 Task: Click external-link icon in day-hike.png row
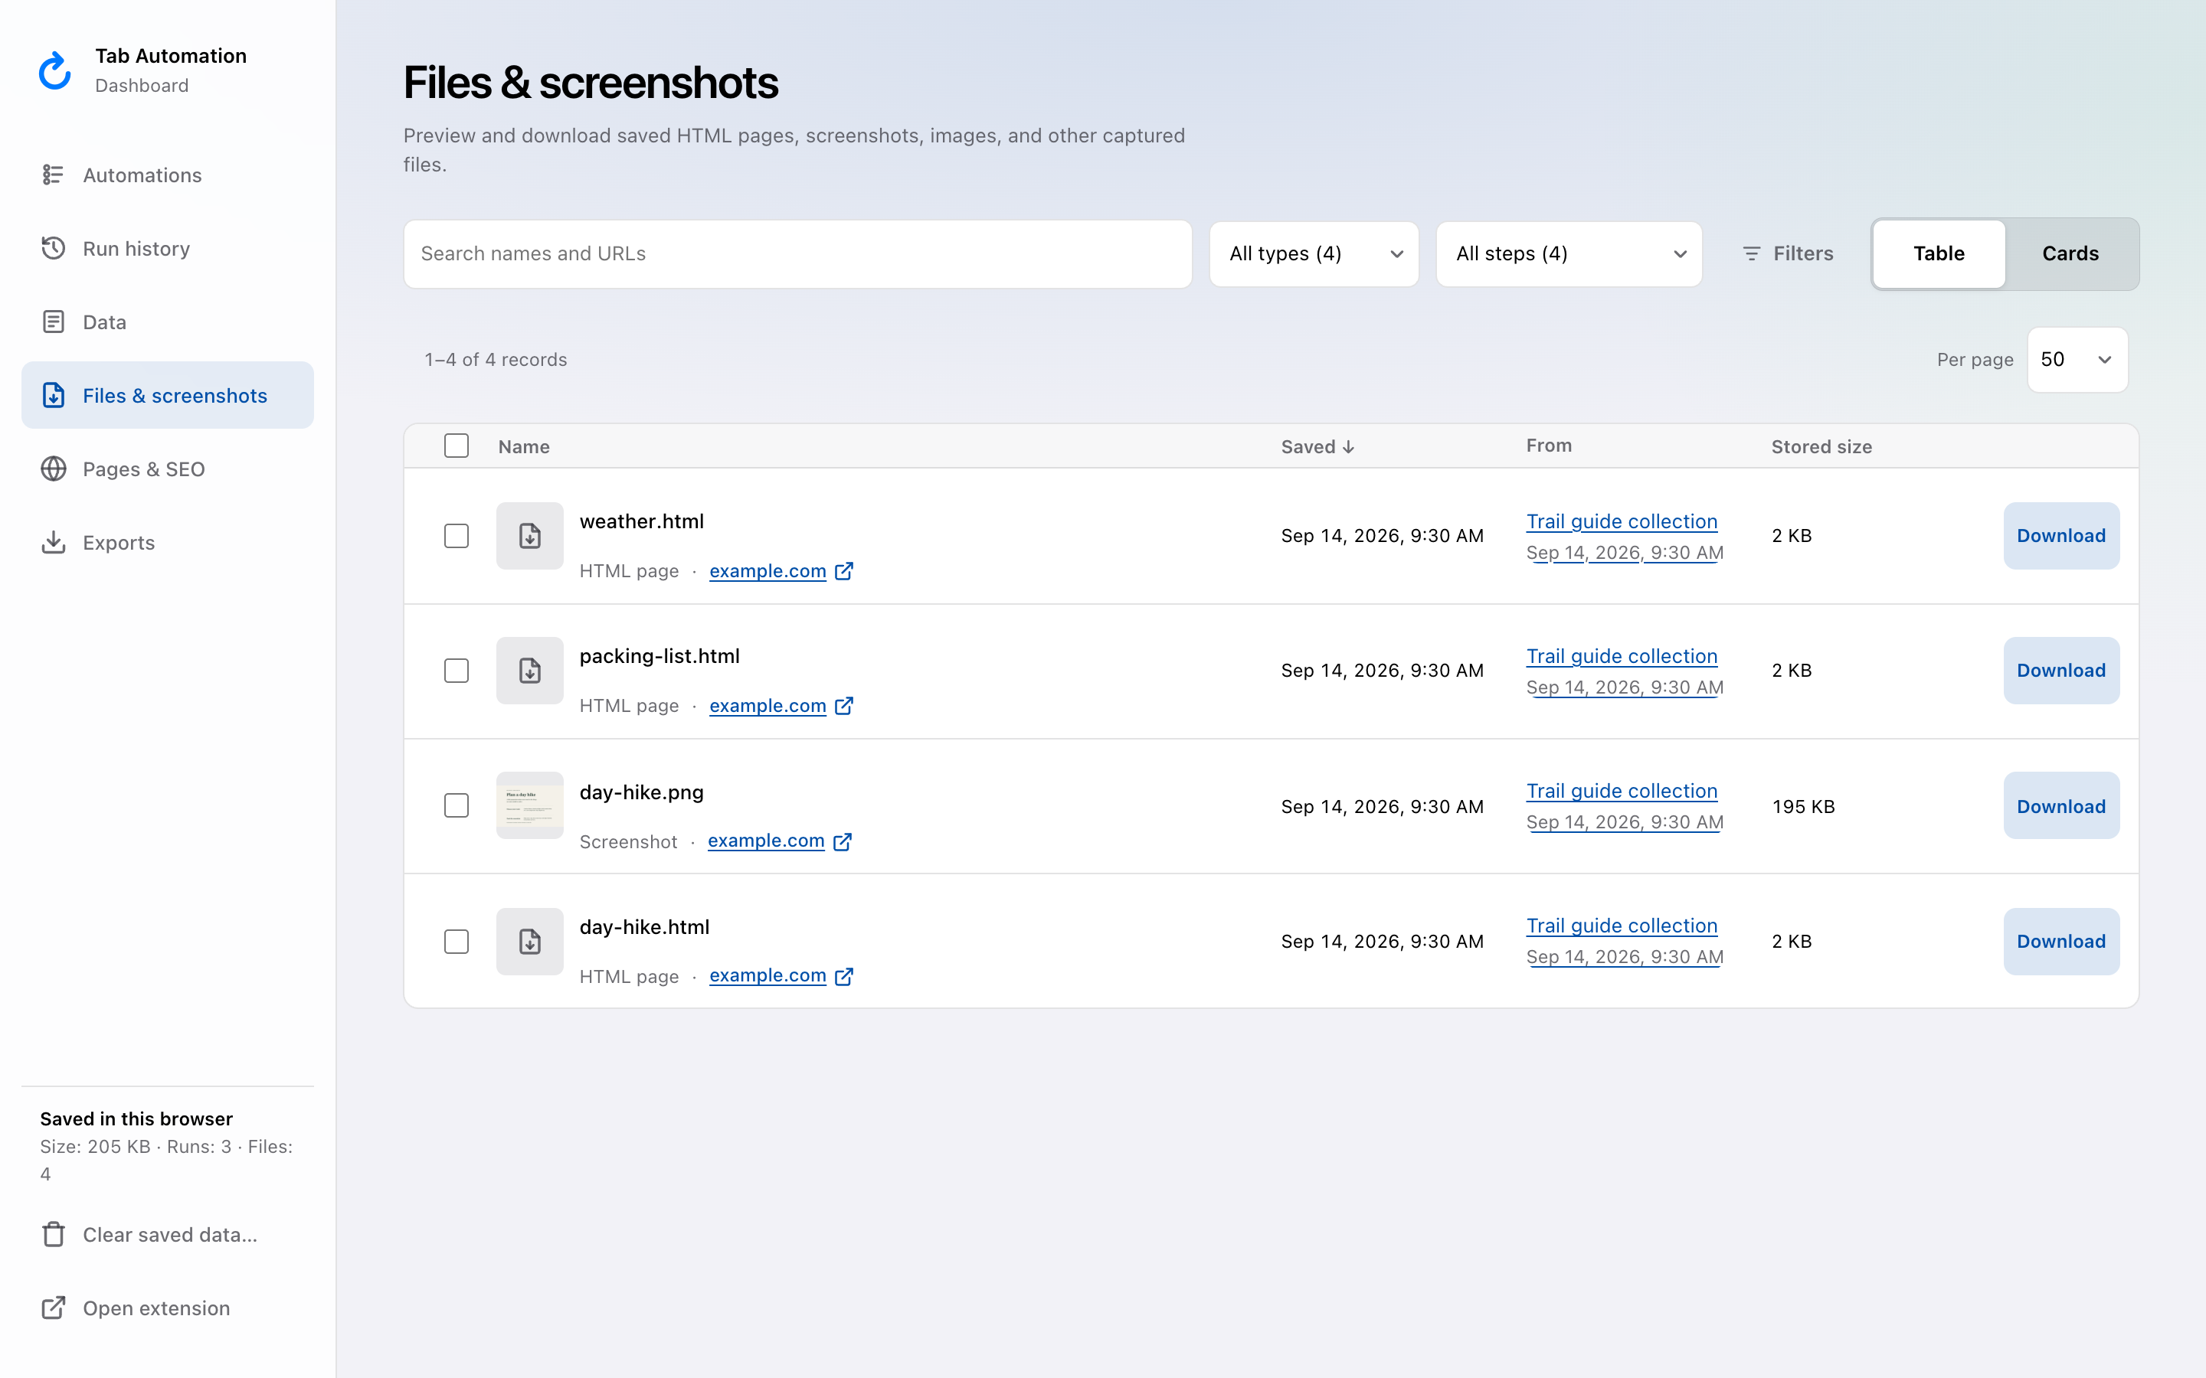pos(843,841)
